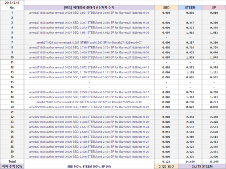Select the author reward text for etc-9-03
Image resolution: width=226 pixels, height=169 pixels.
click(89, 23)
